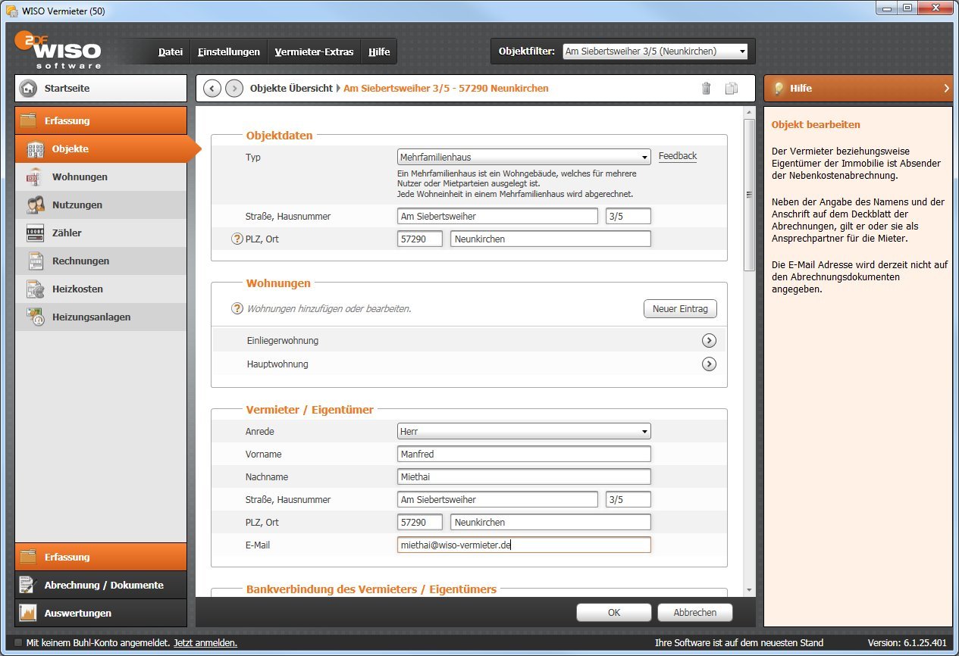Click 'Ihre Software ist auf dem neuesten Stand'
959x656 pixels.
[x=739, y=642]
